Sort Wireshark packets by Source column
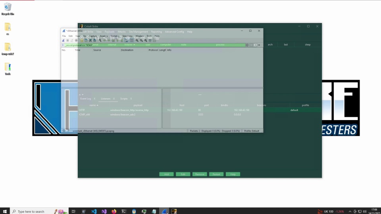Viewport: 381px width, 214px height. click(x=97, y=50)
